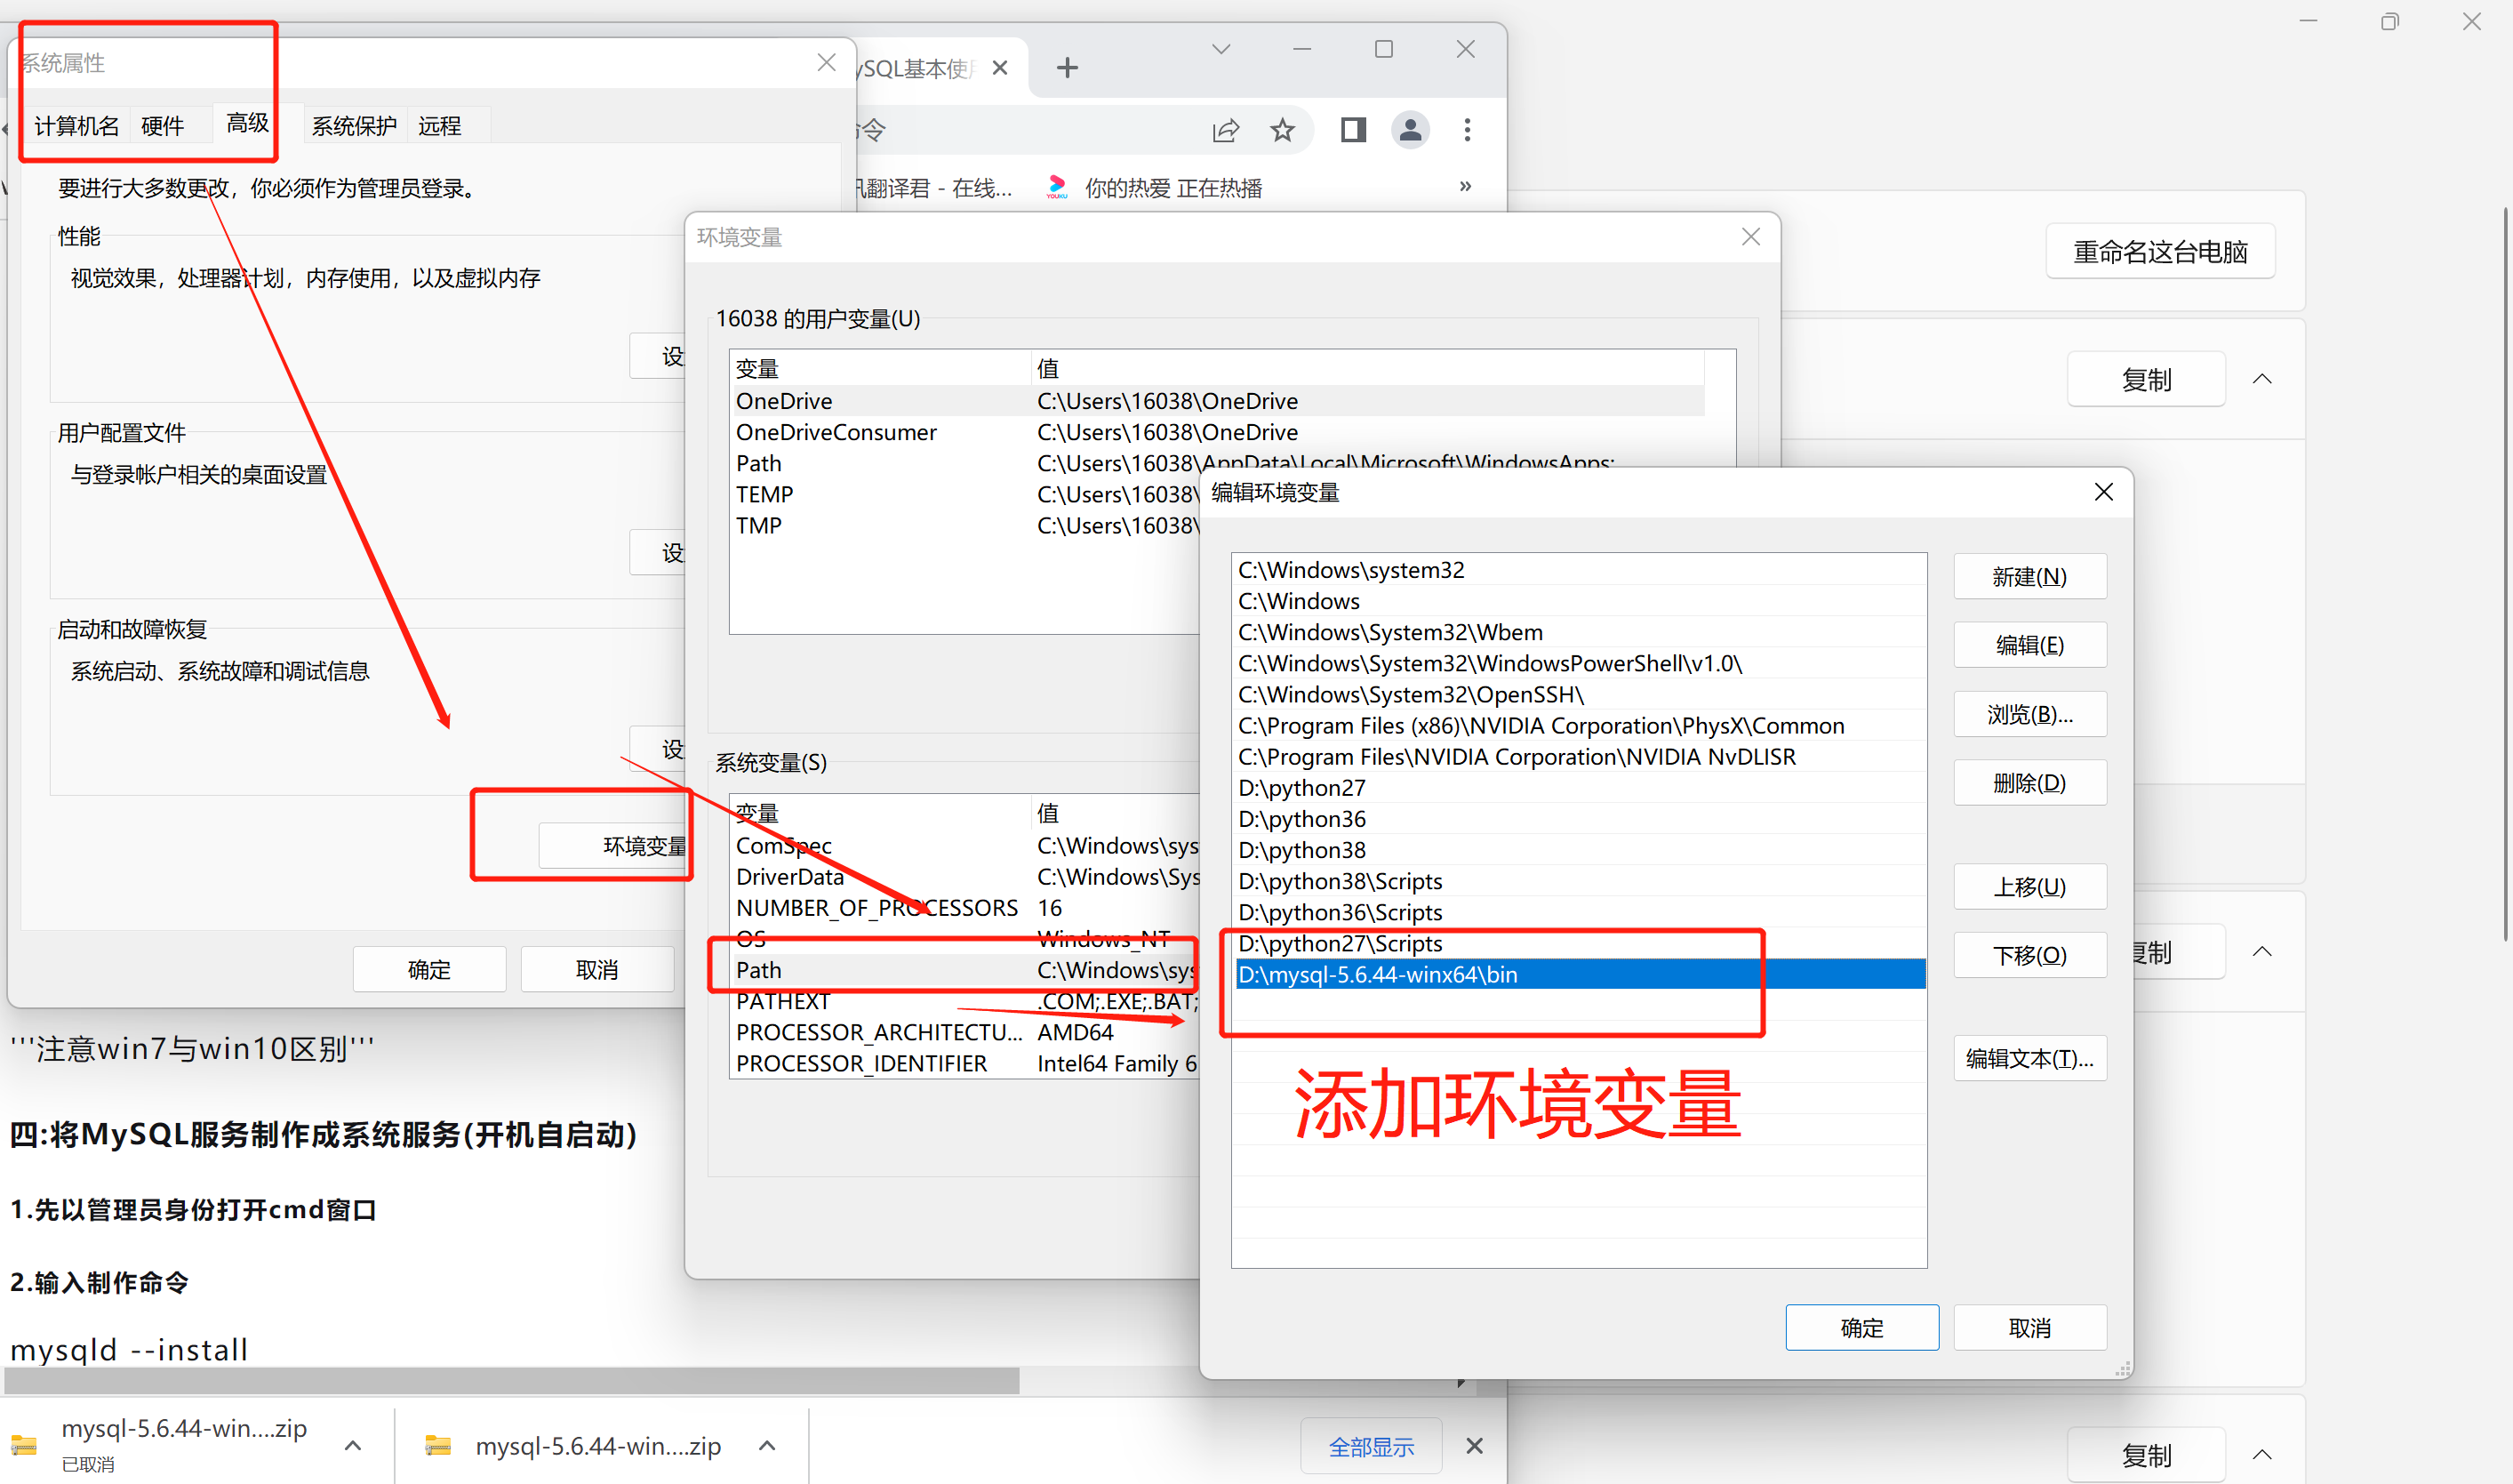The image size is (2513, 1484).
Task: Click the Chrome share page icon
Action: pyautogui.click(x=1226, y=130)
